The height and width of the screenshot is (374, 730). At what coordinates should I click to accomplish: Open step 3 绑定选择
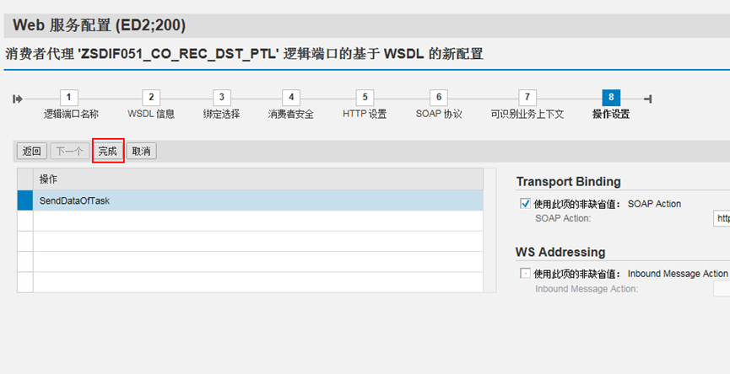point(221,98)
